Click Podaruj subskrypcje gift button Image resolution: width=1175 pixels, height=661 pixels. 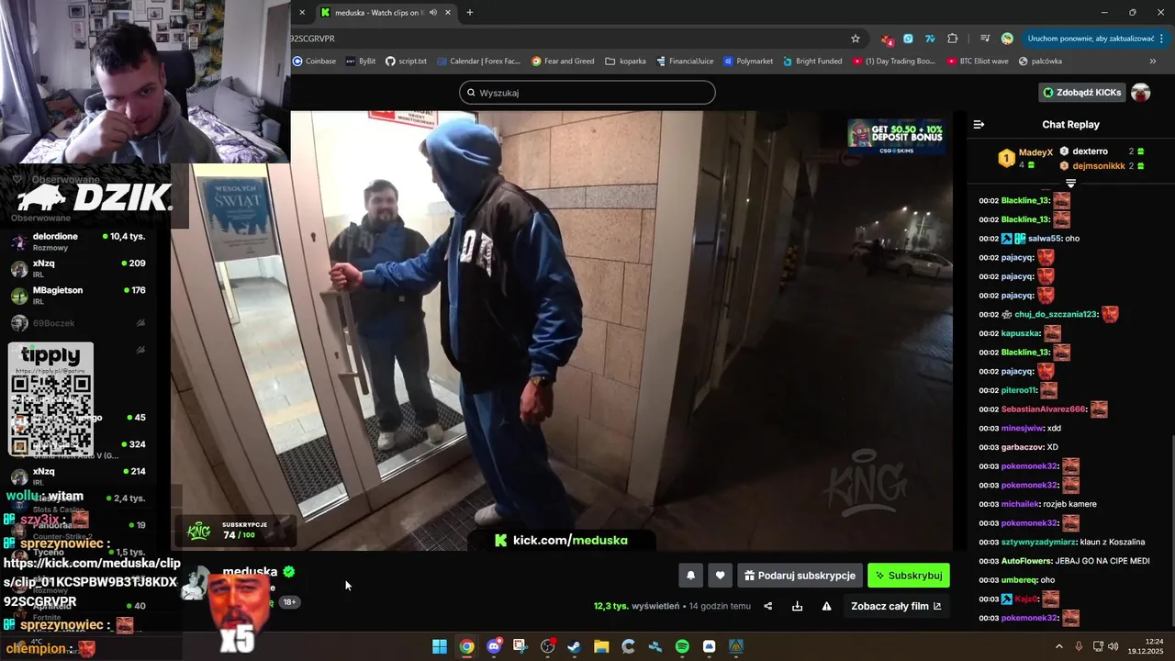[x=800, y=576]
